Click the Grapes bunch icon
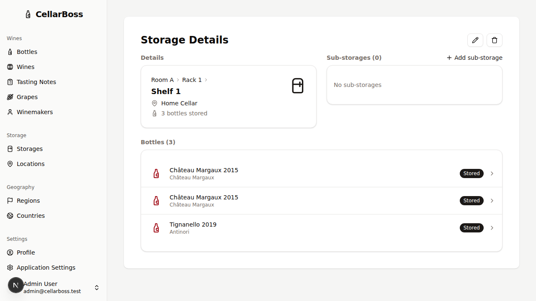Screen dimensions: 536x301 [x=10, y=97]
